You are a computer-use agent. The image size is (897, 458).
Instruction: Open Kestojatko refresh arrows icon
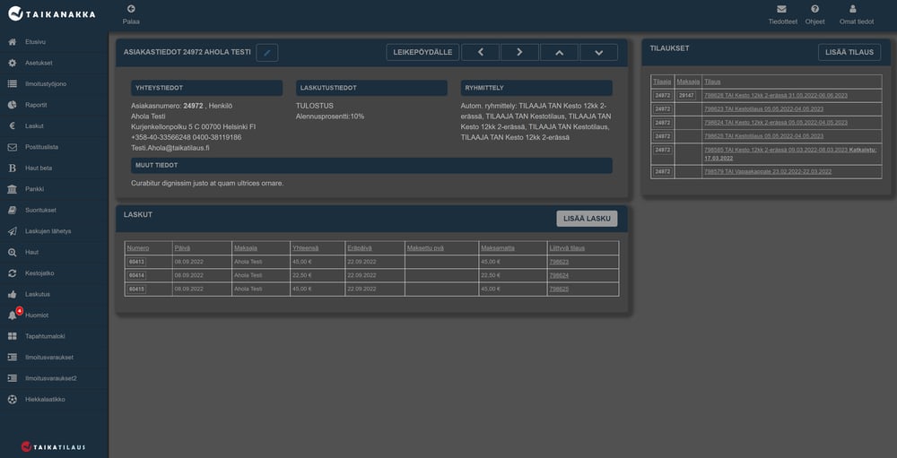click(x=12, y=273)
